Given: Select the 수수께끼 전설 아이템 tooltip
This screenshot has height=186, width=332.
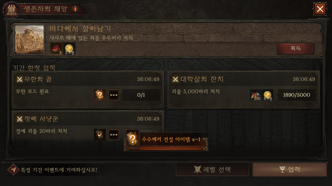Looking at the screenshot, I should 166,140.
